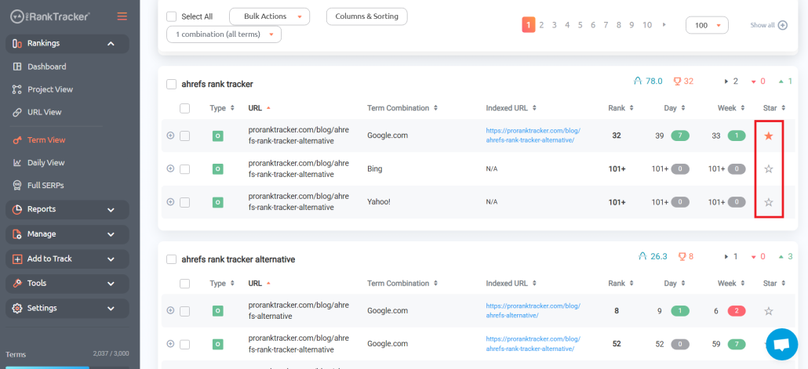Expand the Reports sidebar section
Viewport: 808px width, 369px height.
(x=67, y=209)
